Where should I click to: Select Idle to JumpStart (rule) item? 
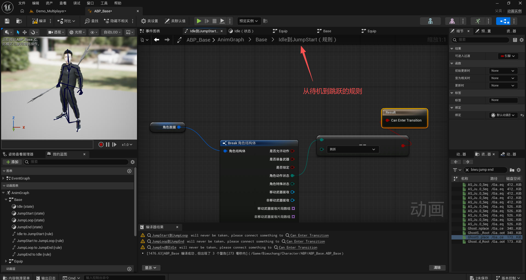tap(35, 234)
